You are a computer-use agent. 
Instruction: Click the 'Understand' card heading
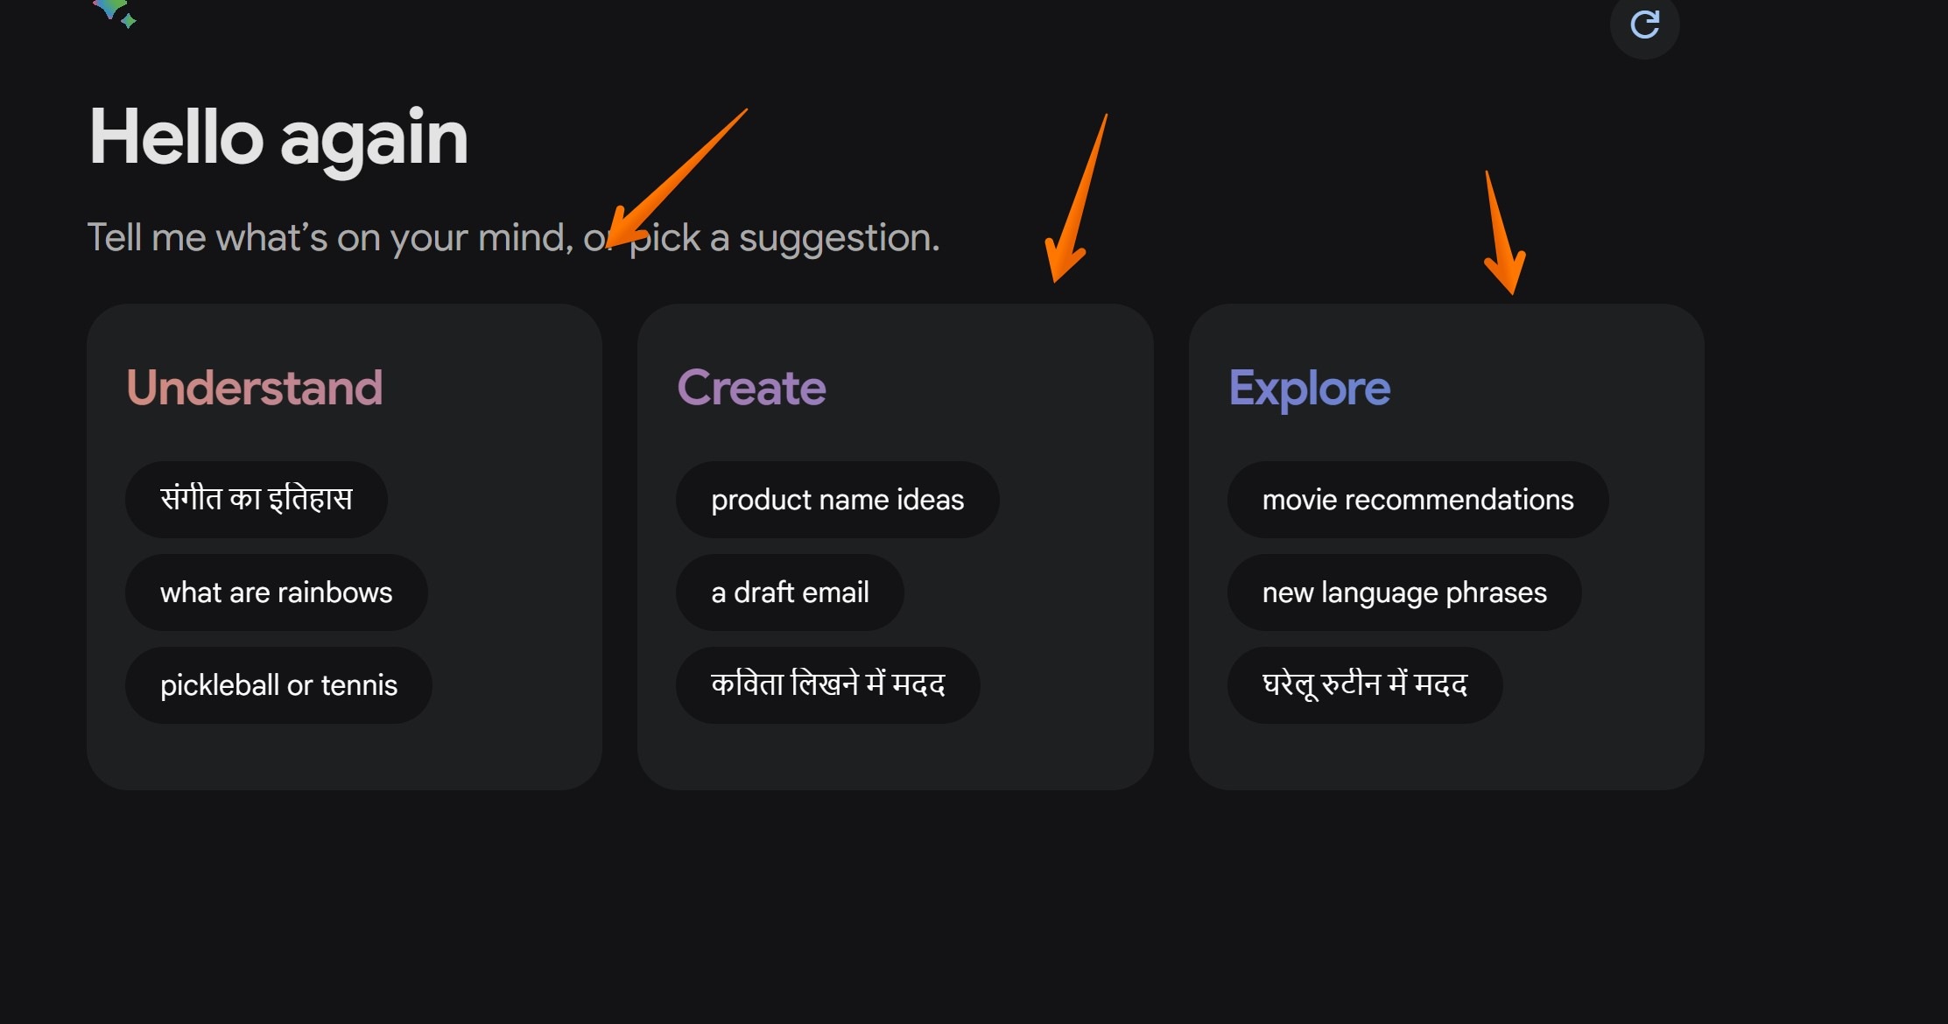255,388
